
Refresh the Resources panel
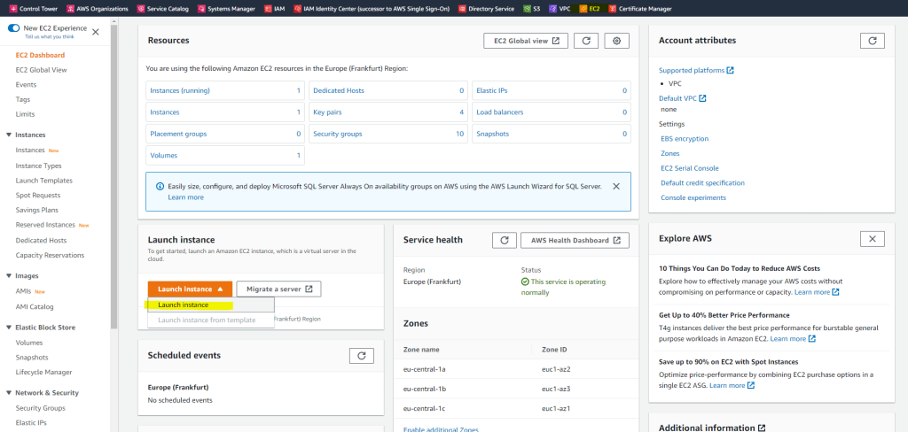[x=585, y=41]
